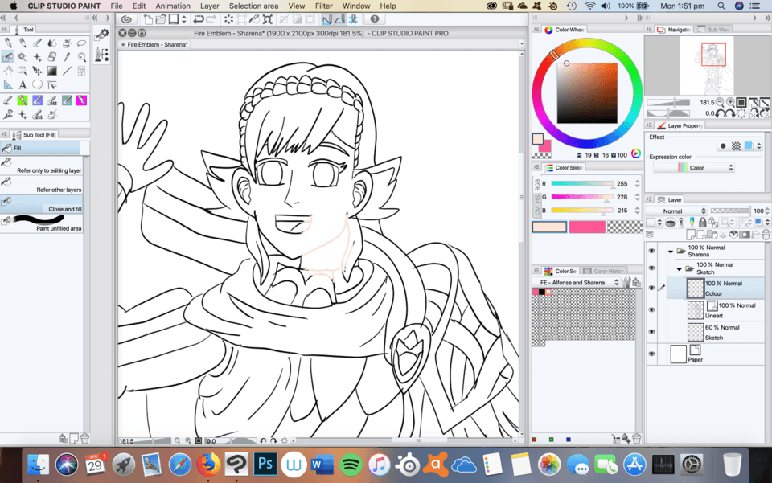The height and width of the screenshot is (483, 772).
Task: Toggle snap to ruler in command bar
Action: click(x=327, y=19)
